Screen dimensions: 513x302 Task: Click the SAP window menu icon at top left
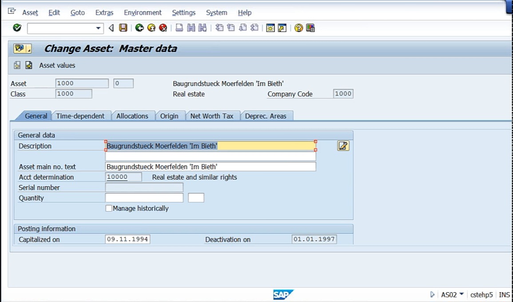click(x=12, y=12)
